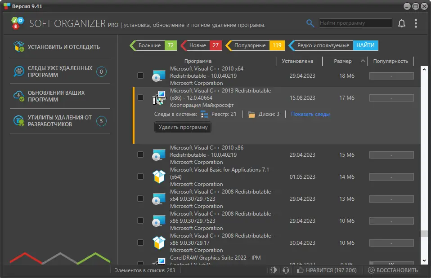This screenshot has width=431, height=278.
Task: Click the restore icon in status bar
Action: [x=371, y=270]
